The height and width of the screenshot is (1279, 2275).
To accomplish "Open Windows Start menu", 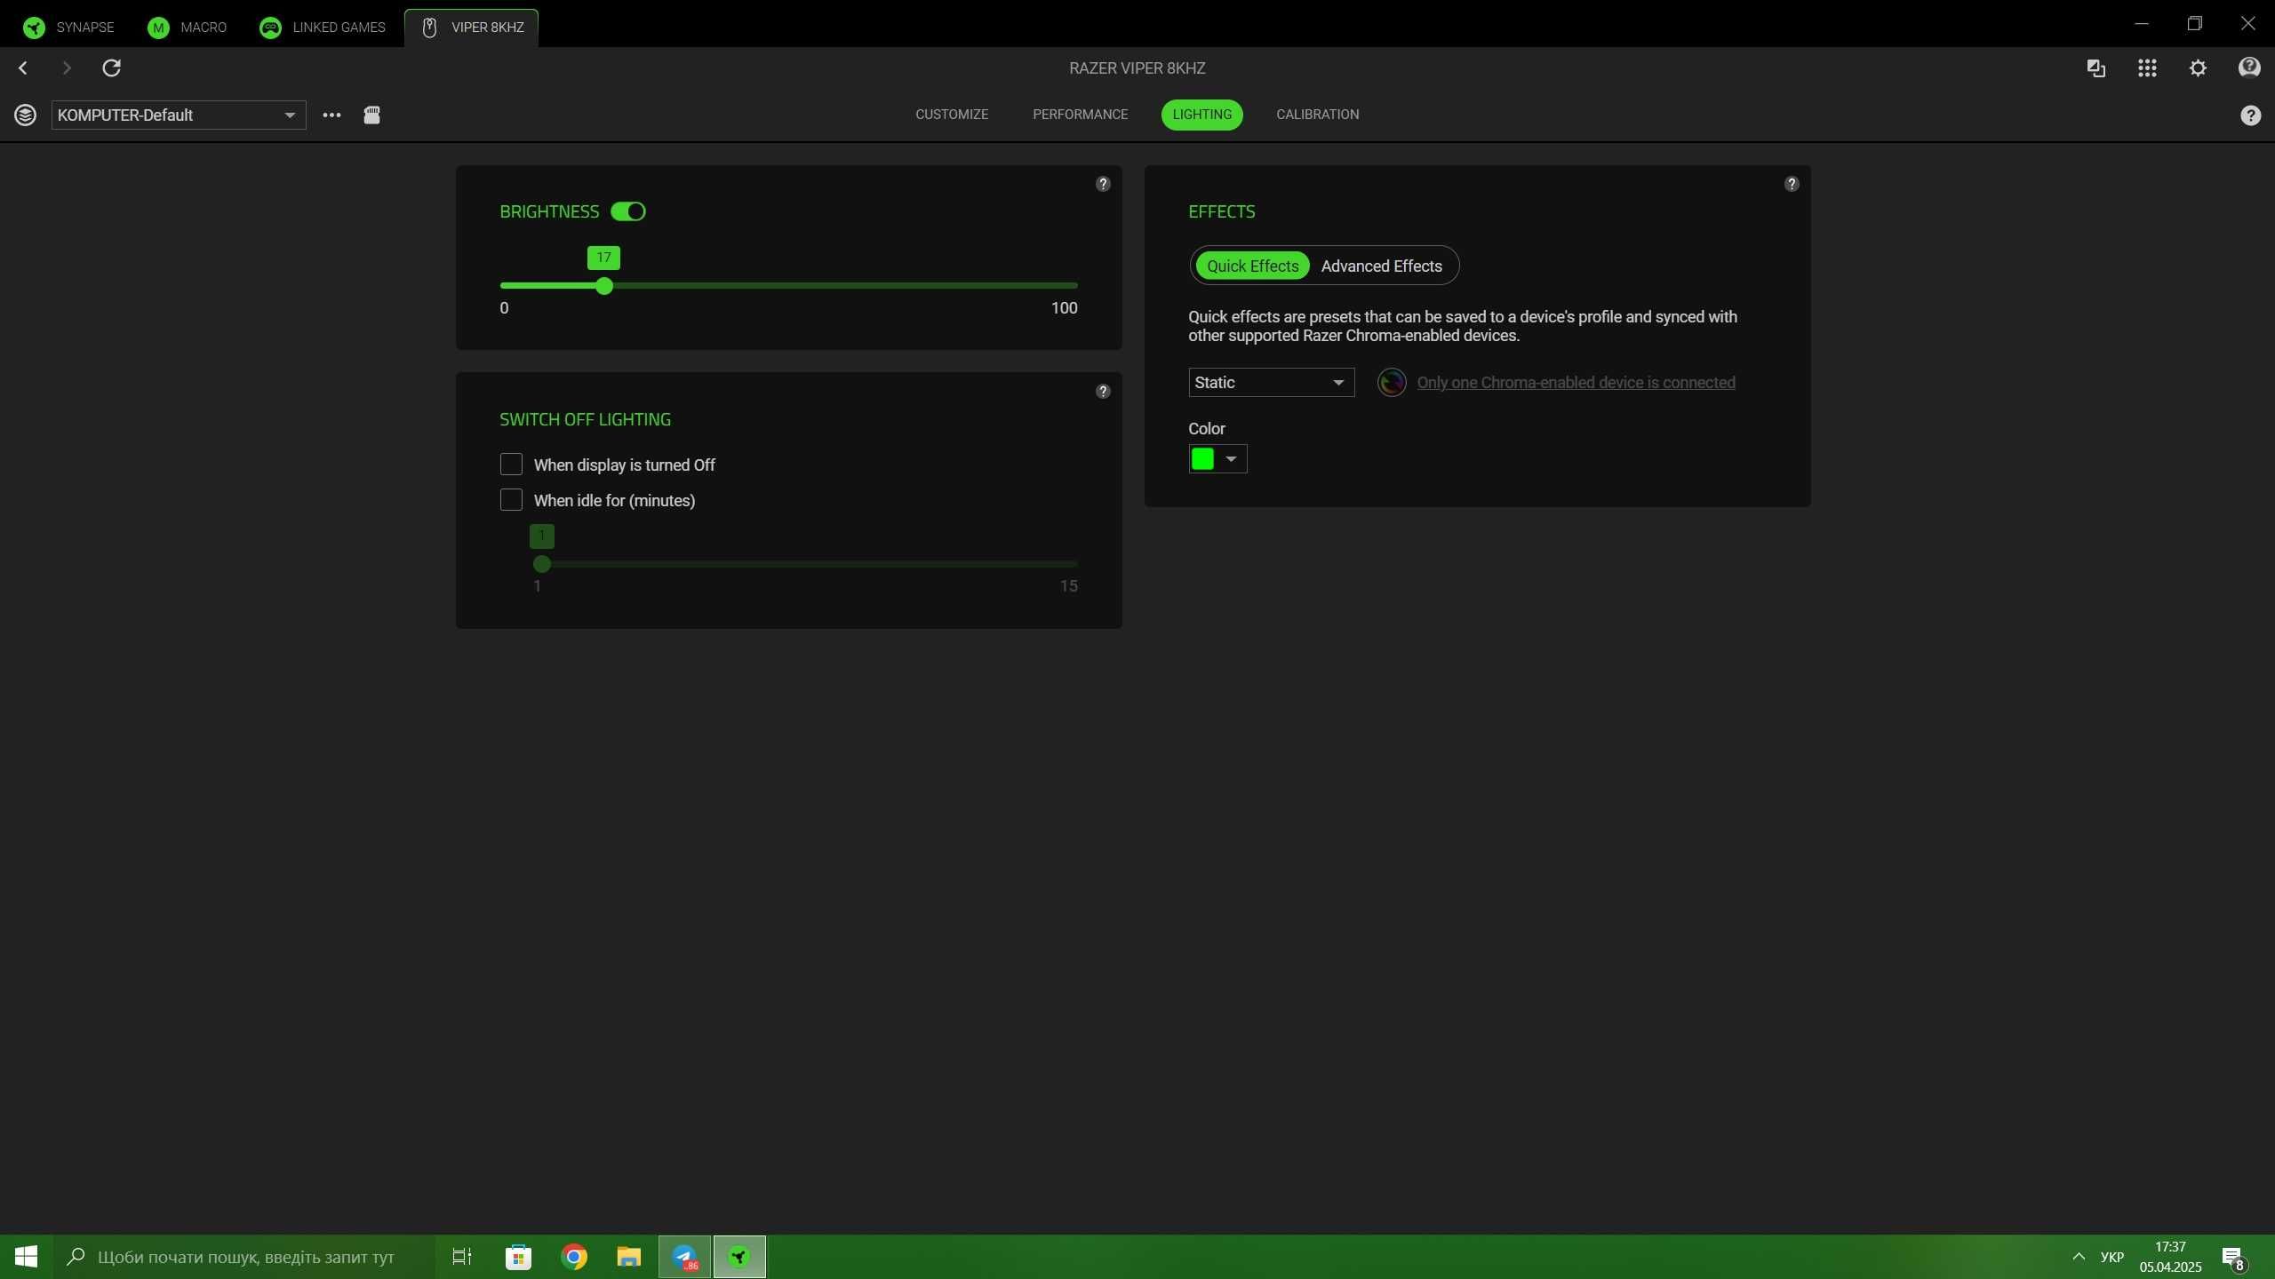I will (26, 1257).
